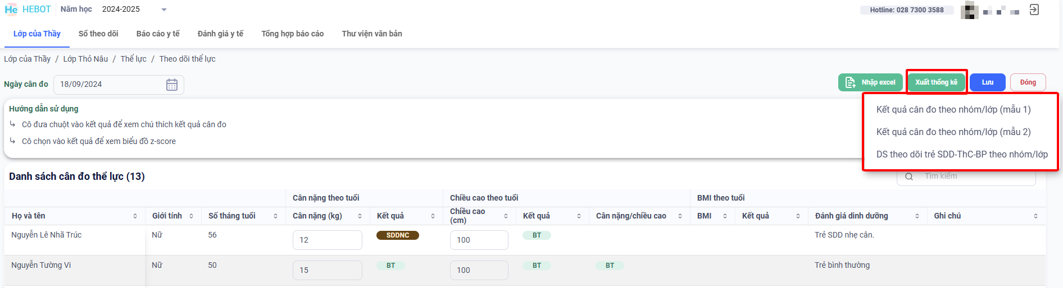
Task: Sort by Họ và tên column
Action: (135, 216)
